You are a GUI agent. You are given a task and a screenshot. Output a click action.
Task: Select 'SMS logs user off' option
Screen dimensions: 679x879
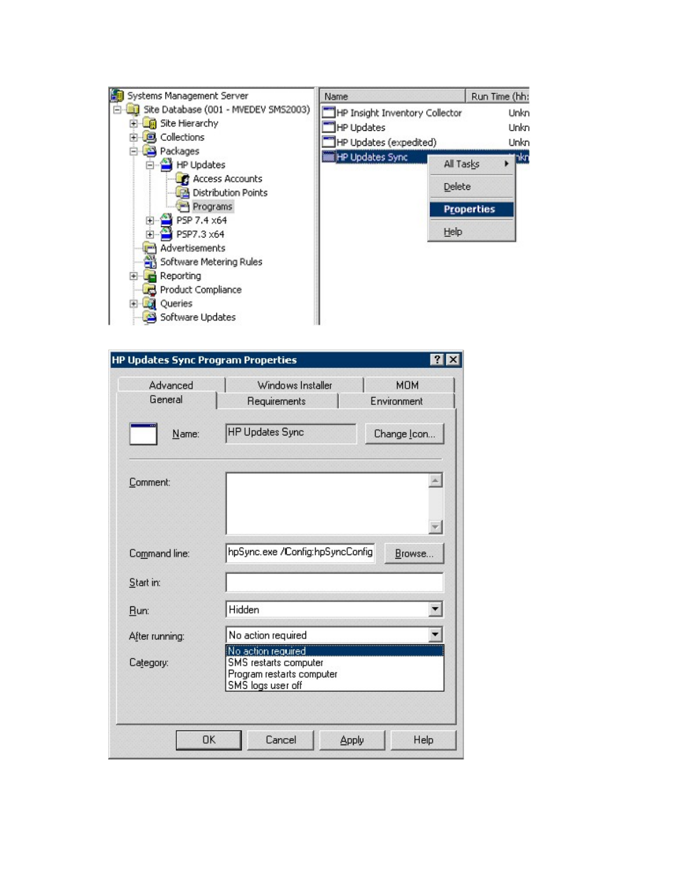335,685
